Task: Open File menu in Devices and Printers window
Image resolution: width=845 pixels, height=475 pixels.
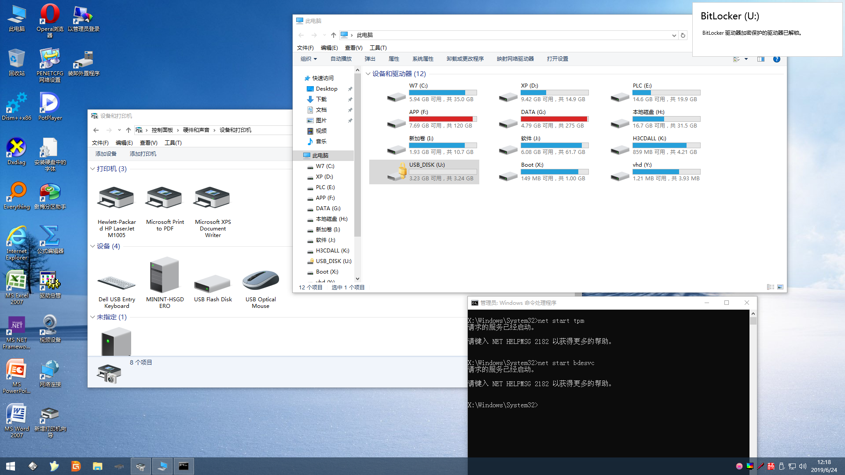Action: tap(100, 143)
